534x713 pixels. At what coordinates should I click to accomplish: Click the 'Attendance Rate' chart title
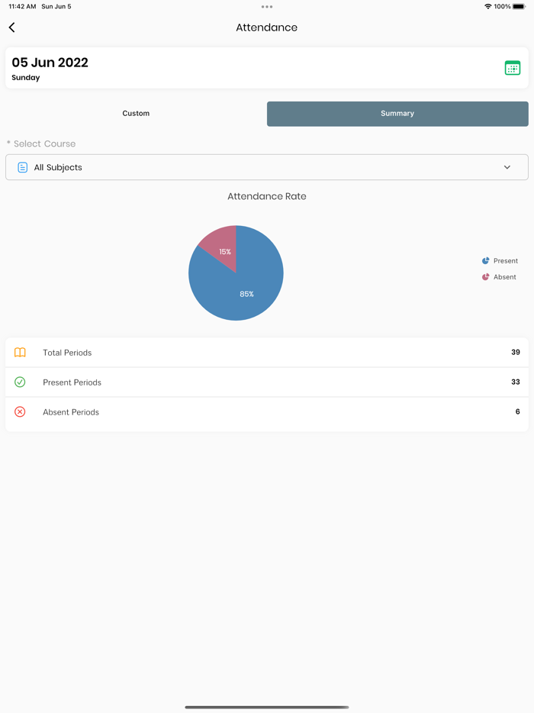[267, 196]
